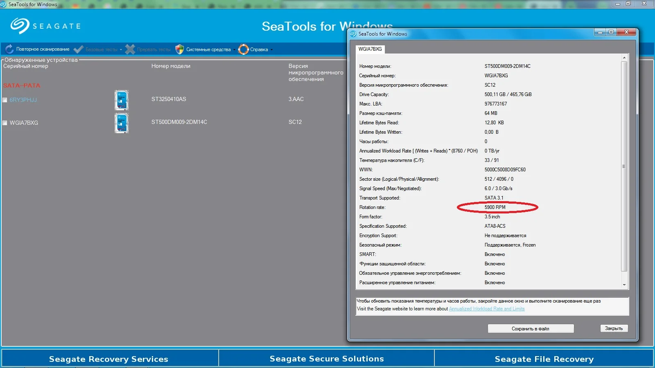Click the Seagate logo in the header
The image size is (655, 368).
(x=45, y=26)
